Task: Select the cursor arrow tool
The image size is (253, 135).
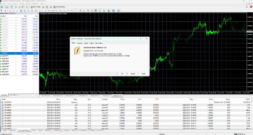Action: pos(2,11)
